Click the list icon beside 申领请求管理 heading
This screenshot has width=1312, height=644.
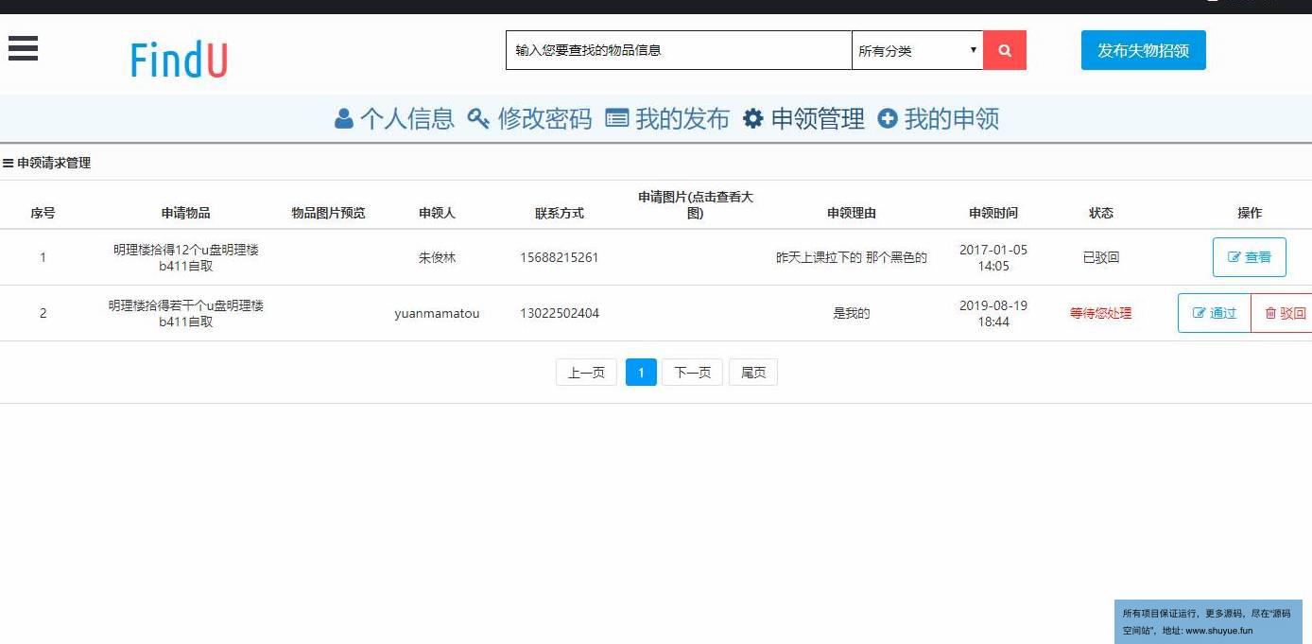pos(8,163)
